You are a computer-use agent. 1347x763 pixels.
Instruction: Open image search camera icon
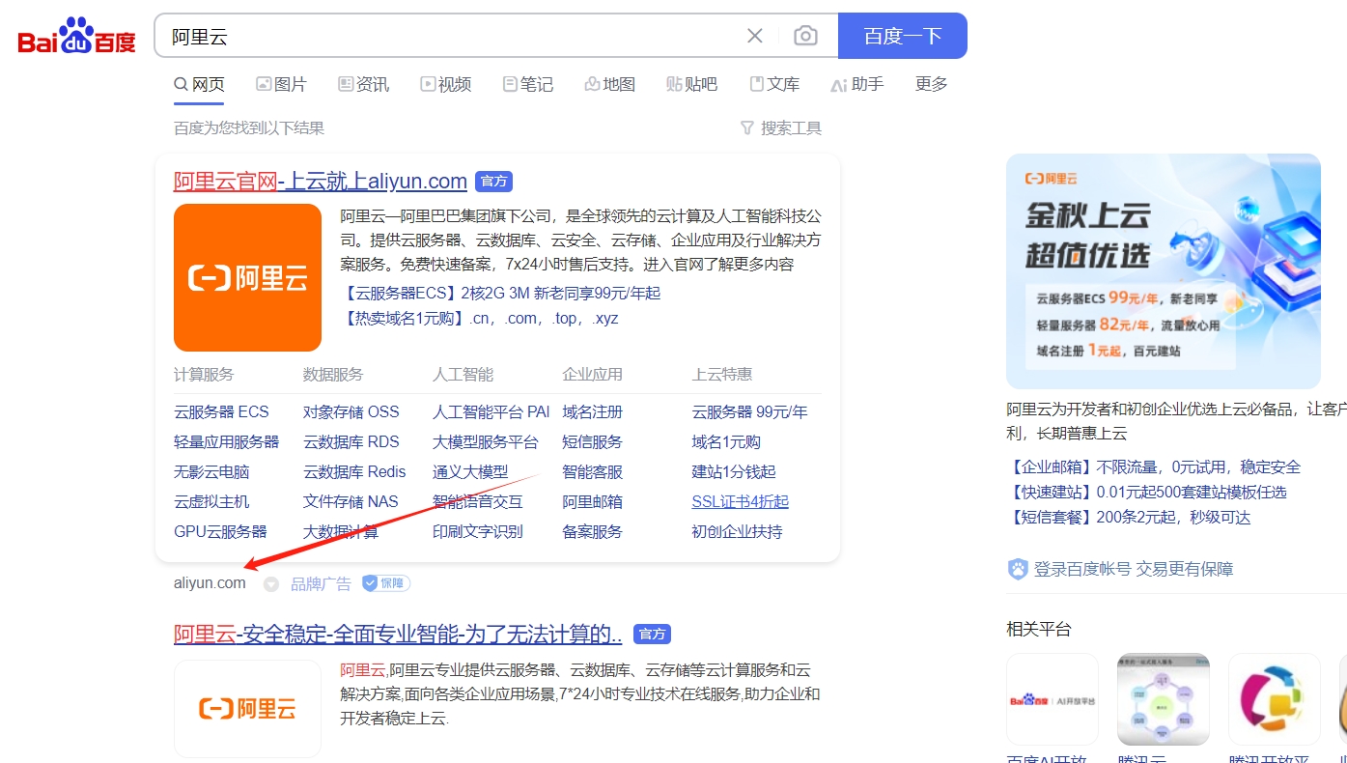pyautogui.click(x=805, y=36)
